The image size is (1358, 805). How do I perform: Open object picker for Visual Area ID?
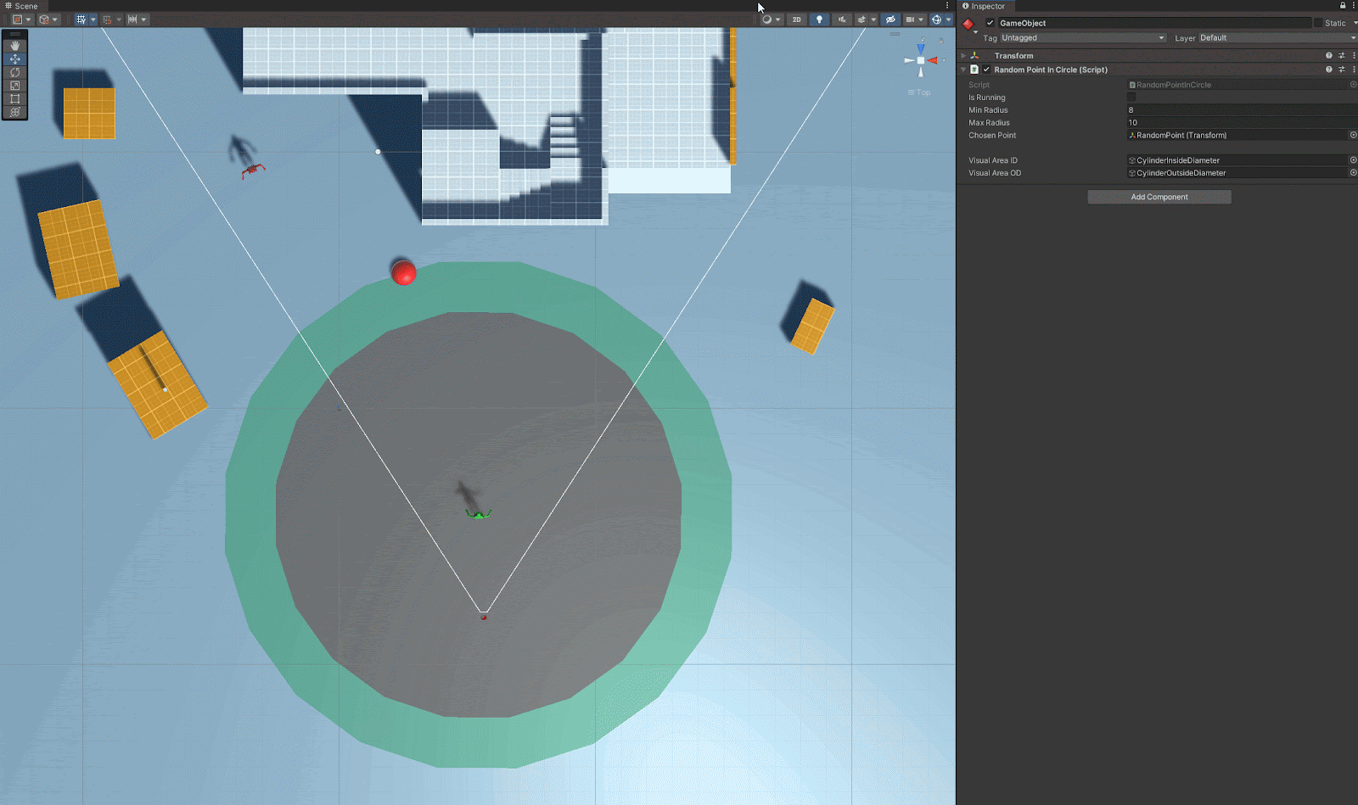pyautogui.click(x=1353, y=159)
